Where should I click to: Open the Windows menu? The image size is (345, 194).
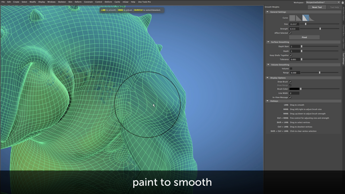click(51, 2)
